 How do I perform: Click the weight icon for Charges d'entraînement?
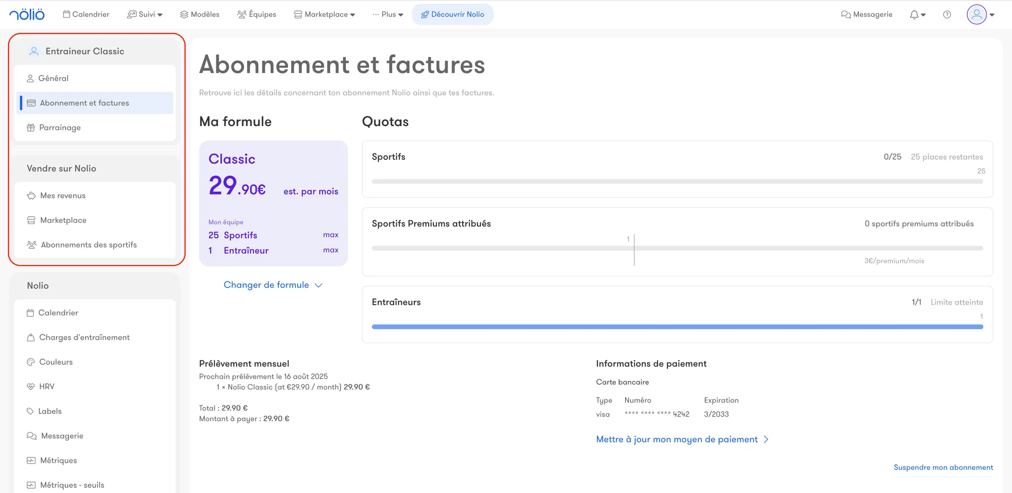pos(31,337)
